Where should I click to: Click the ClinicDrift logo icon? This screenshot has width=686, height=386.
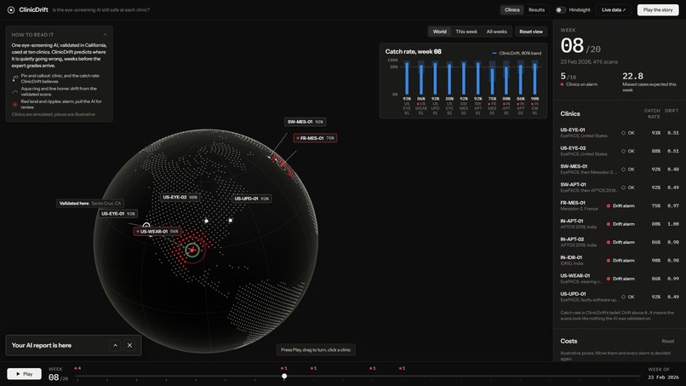11,9
